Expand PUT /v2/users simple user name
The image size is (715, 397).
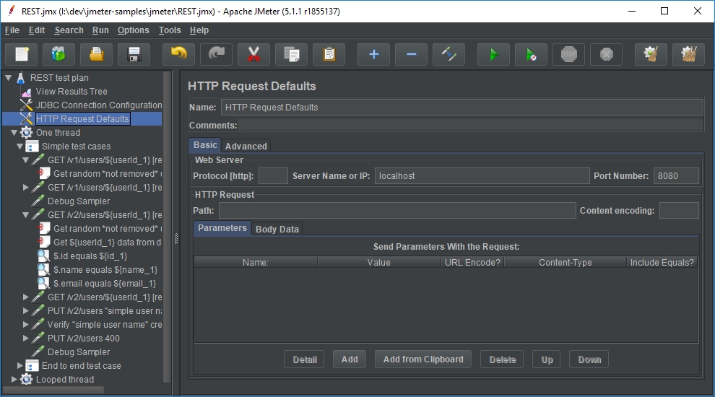pos(26,311)
